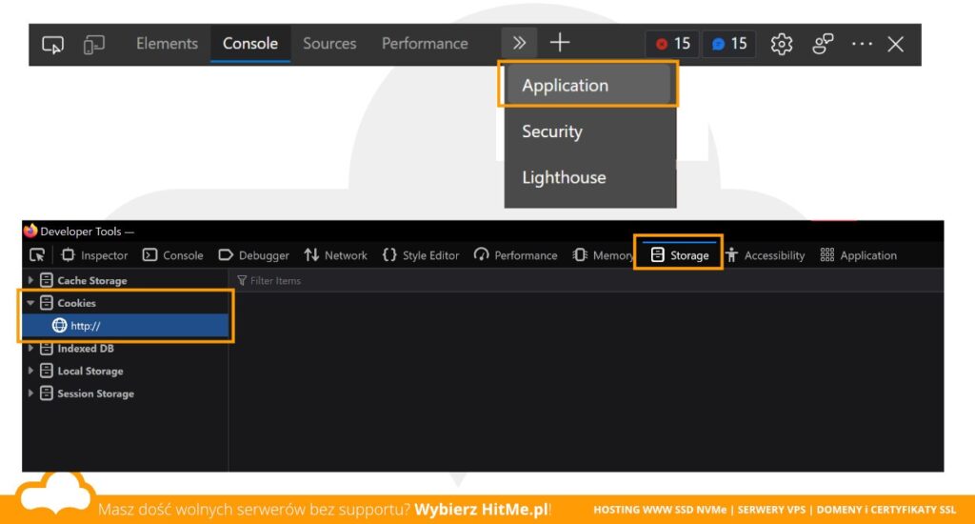Click the Wybierz HitMe.pl banner link
Image resolution: width=975 pixels, height=524 pixels.
pyautogui.click(x=482, y=509)
